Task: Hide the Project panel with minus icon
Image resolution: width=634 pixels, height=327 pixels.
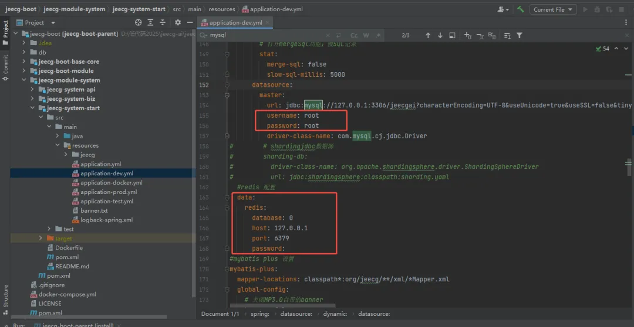Action: [x=190, y=23]
